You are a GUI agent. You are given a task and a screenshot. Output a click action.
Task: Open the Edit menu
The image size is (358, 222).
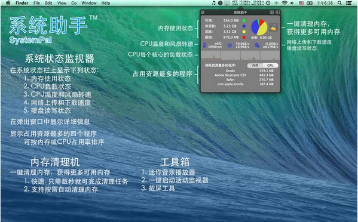[x=48, y=3]
